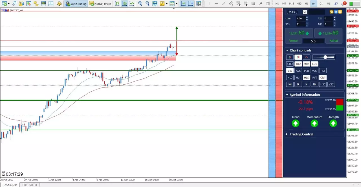The image size is (361, 187).
Task: Click the VSC chart control button
Action: [331, 84]
